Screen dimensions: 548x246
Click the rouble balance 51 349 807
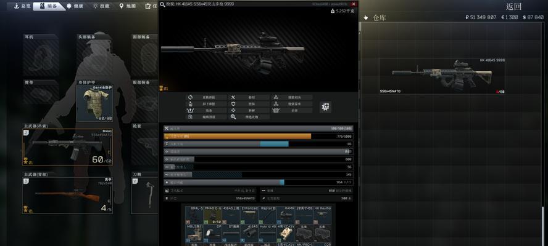click(481, 17)
